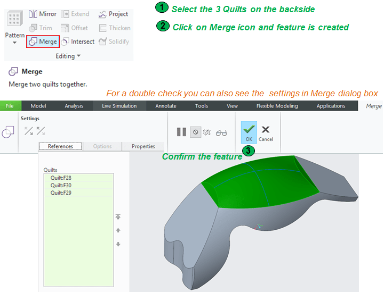The width and height of the screenshot is (384, 292).
Task: Toggle the no-preview circle-slash button
Action: (196, 132)
